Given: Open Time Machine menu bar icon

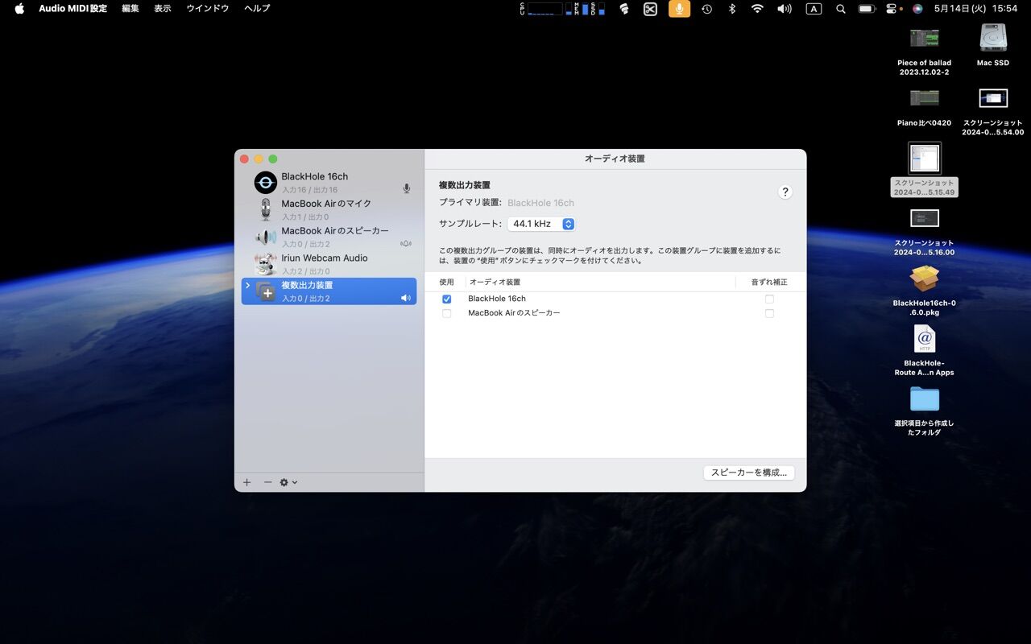Looking at the screenshot, I should pyautogui.click(x=706, y=9).
